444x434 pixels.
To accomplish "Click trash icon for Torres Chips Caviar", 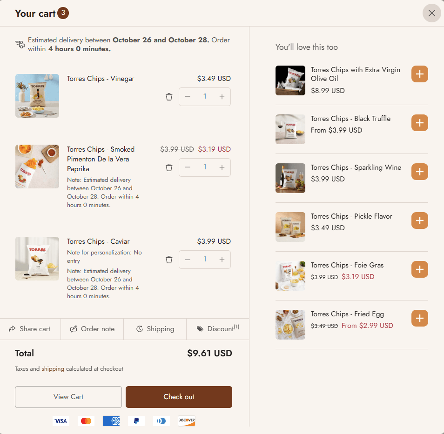I will (x=169, y=260).
